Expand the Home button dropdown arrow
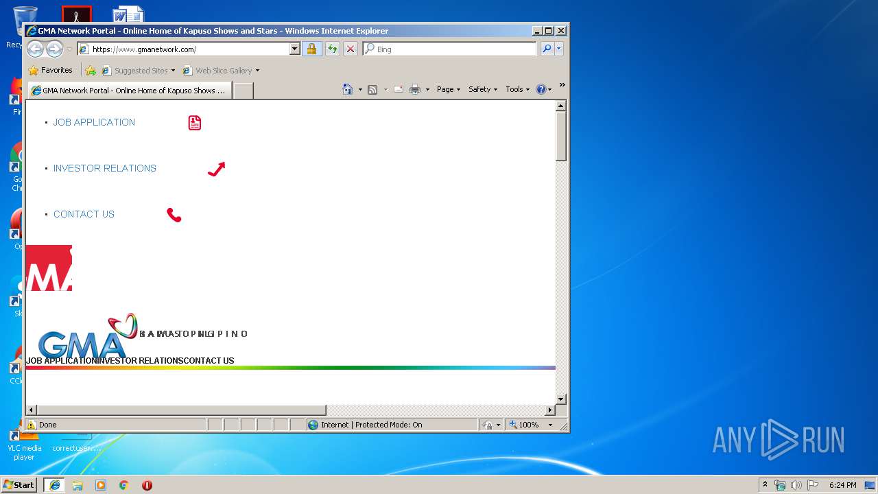878x494 pixels. (x=360, y=89)
